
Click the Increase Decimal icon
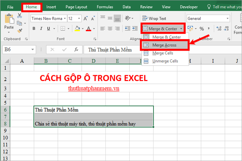(x=219, y=29)
